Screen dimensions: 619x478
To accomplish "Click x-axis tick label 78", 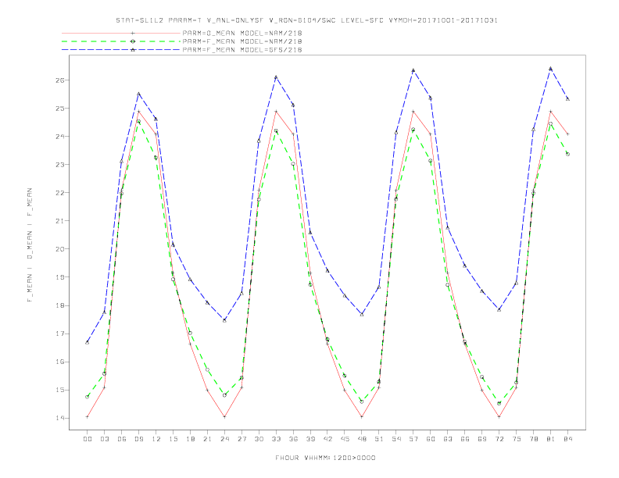I will pyautogui.click(x=533, y=439).
